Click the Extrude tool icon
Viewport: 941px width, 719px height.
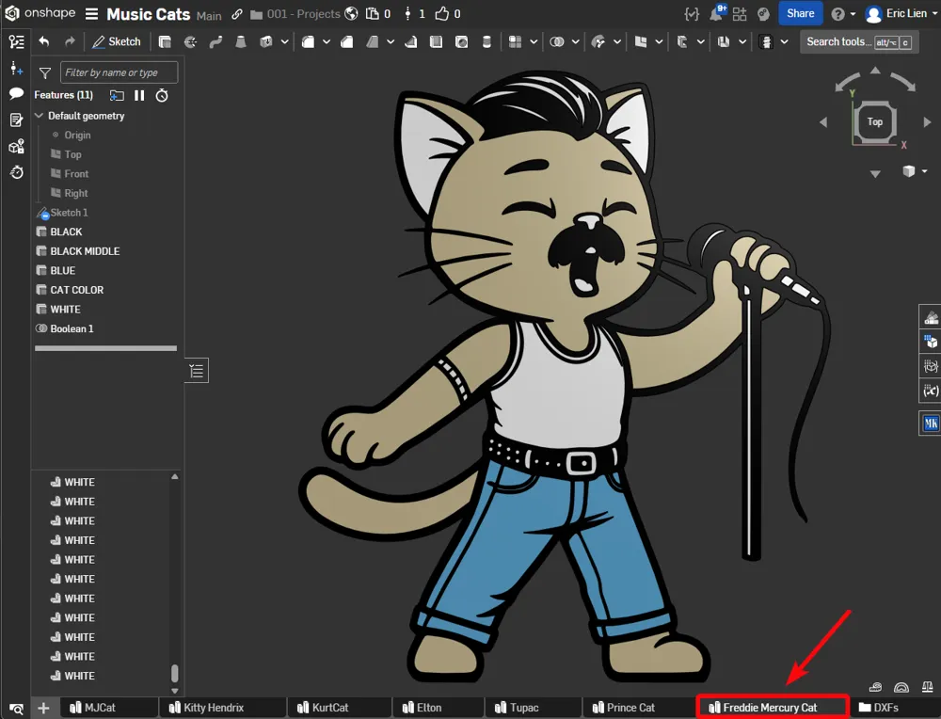coord(165,41)
